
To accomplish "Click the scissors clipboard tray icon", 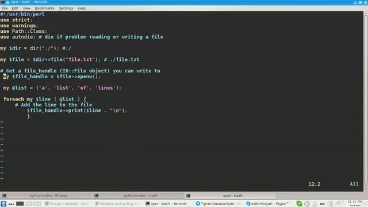I will 315,204.
